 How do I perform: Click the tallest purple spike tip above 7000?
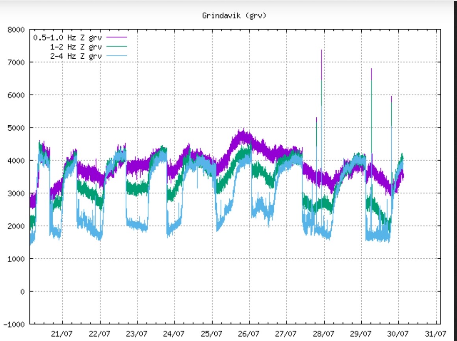pyautogui.click(x=321, y=51)
